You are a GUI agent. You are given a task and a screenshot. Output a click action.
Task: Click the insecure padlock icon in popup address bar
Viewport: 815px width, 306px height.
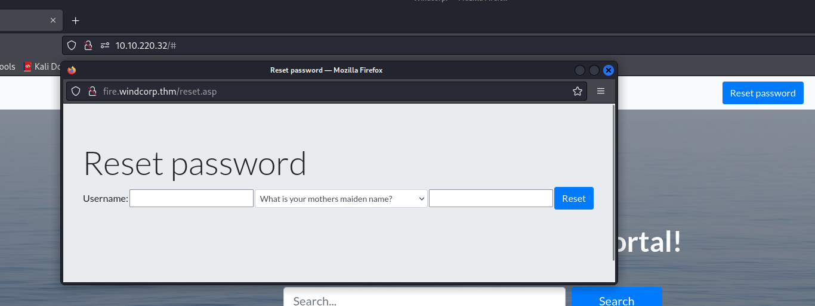point(92,91)
